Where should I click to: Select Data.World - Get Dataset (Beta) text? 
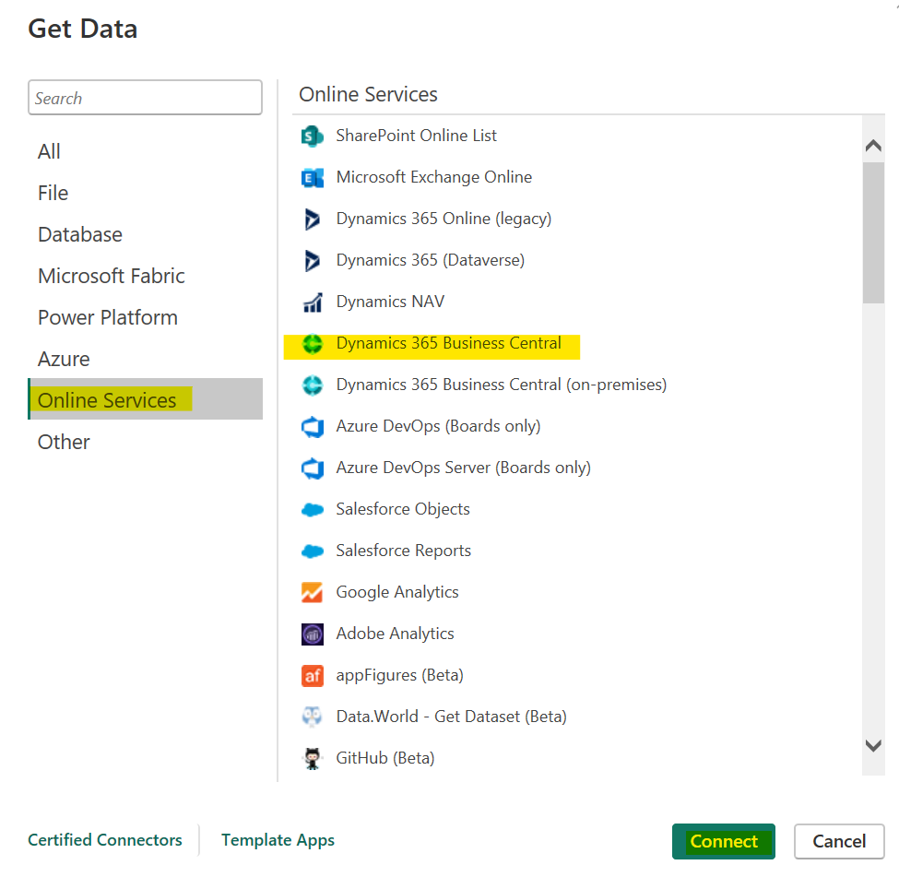click(451, 717)
